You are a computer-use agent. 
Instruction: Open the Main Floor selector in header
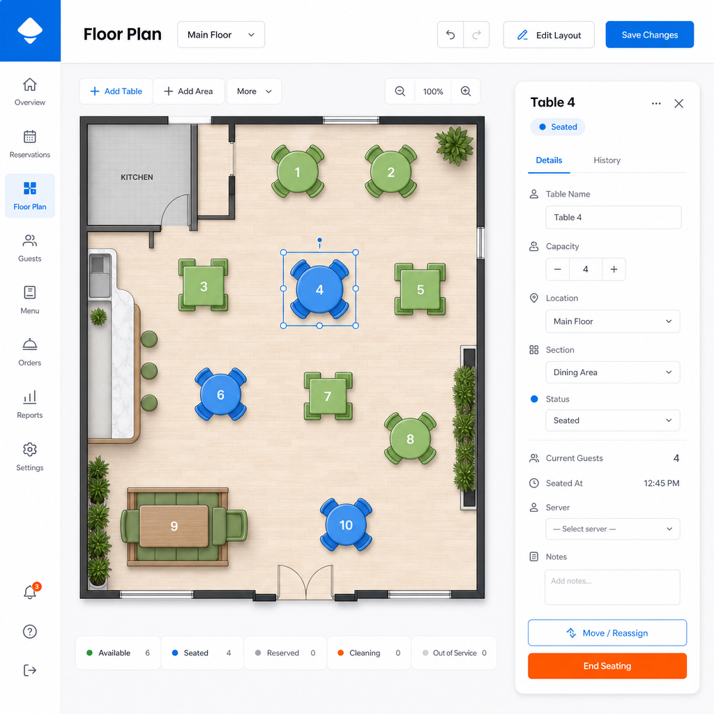point(221,35)
